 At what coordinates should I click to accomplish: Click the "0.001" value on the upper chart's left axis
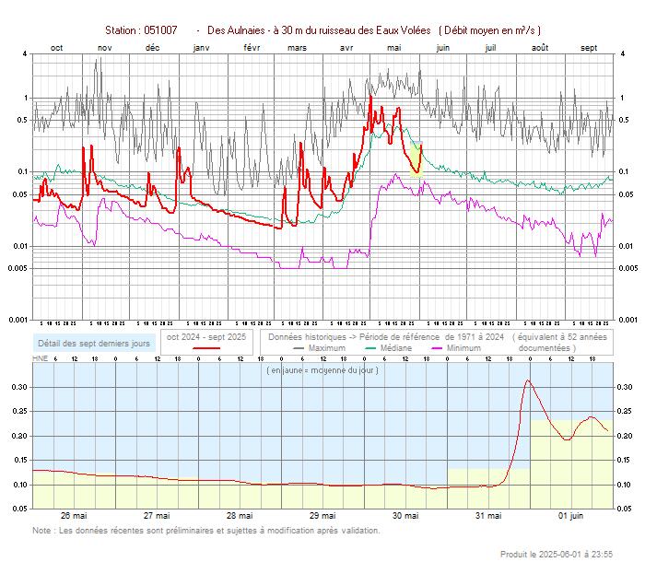point(18,320)
